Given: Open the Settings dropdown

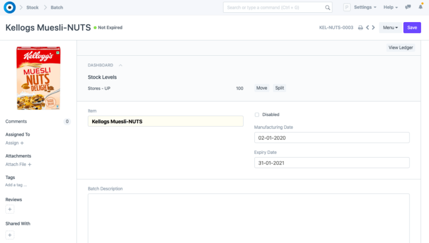Looking at the screenshot, I should click(365, 7).
